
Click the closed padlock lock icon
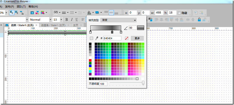tap(199, 19)
